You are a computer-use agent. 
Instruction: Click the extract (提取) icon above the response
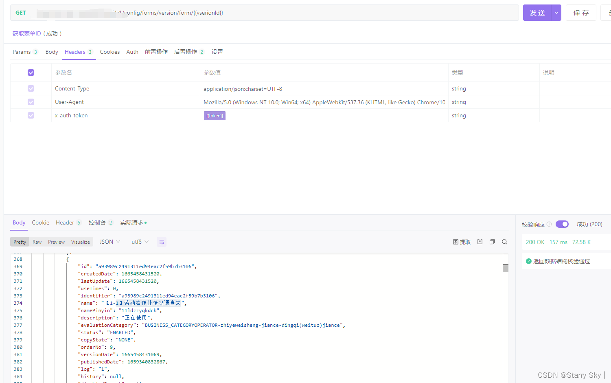tap(461, 241)
